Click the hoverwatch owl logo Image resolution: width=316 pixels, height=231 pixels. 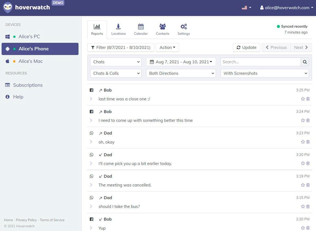pyautogui.click(x=8, y=8)
